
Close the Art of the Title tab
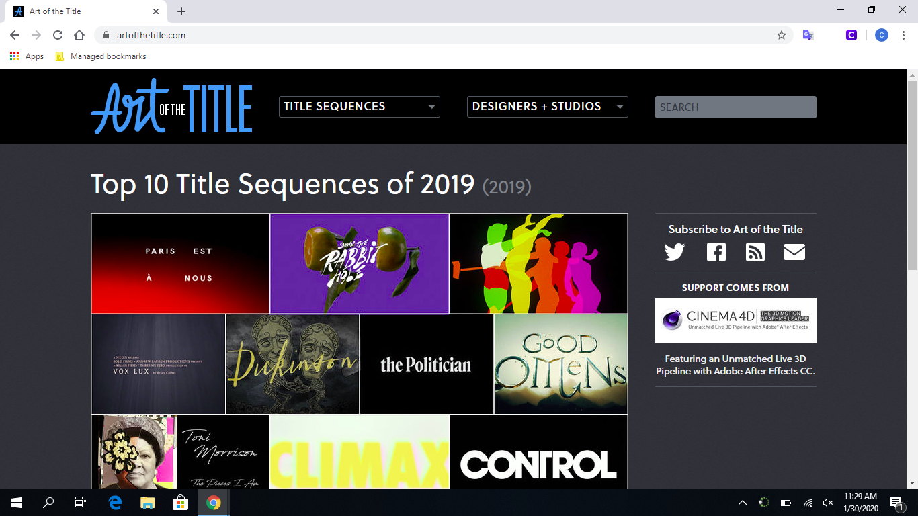point(156,11)
